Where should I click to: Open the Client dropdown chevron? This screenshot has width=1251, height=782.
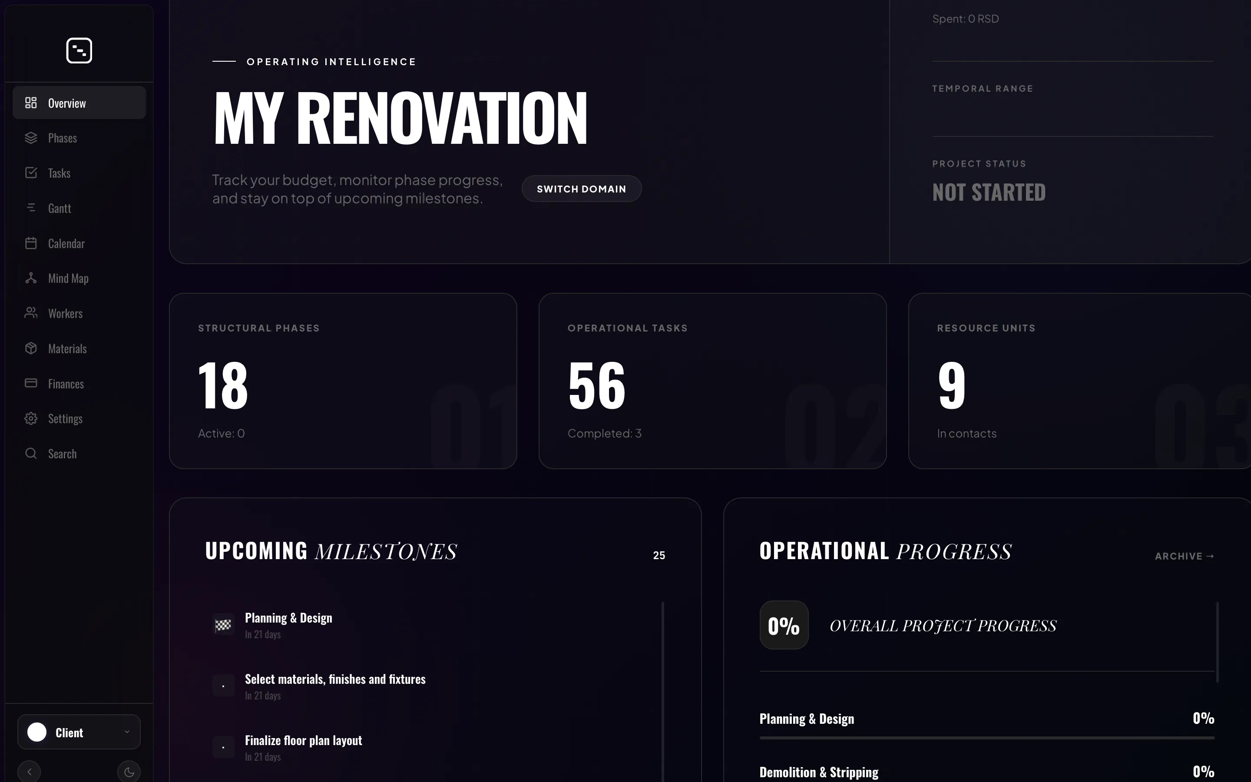(127, 731)
